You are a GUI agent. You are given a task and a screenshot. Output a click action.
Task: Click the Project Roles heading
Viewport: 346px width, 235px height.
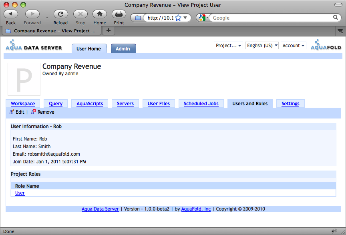pyautogui.click(x=26, y=174)
